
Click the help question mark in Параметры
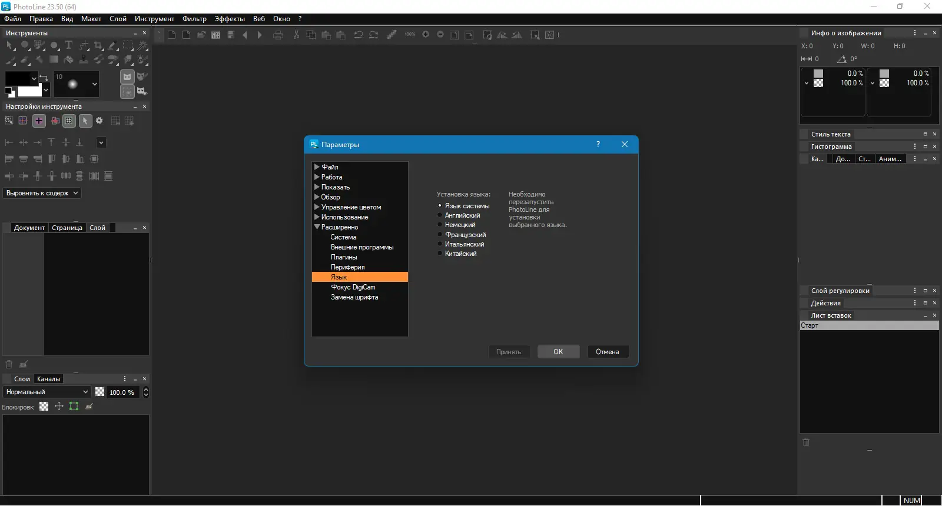pyautogui.click(x=598, y=144)
